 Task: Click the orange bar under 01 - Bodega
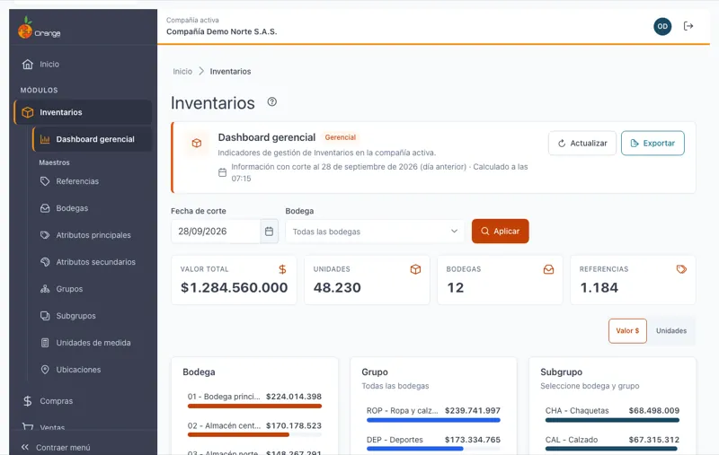(x=254, y=406)
